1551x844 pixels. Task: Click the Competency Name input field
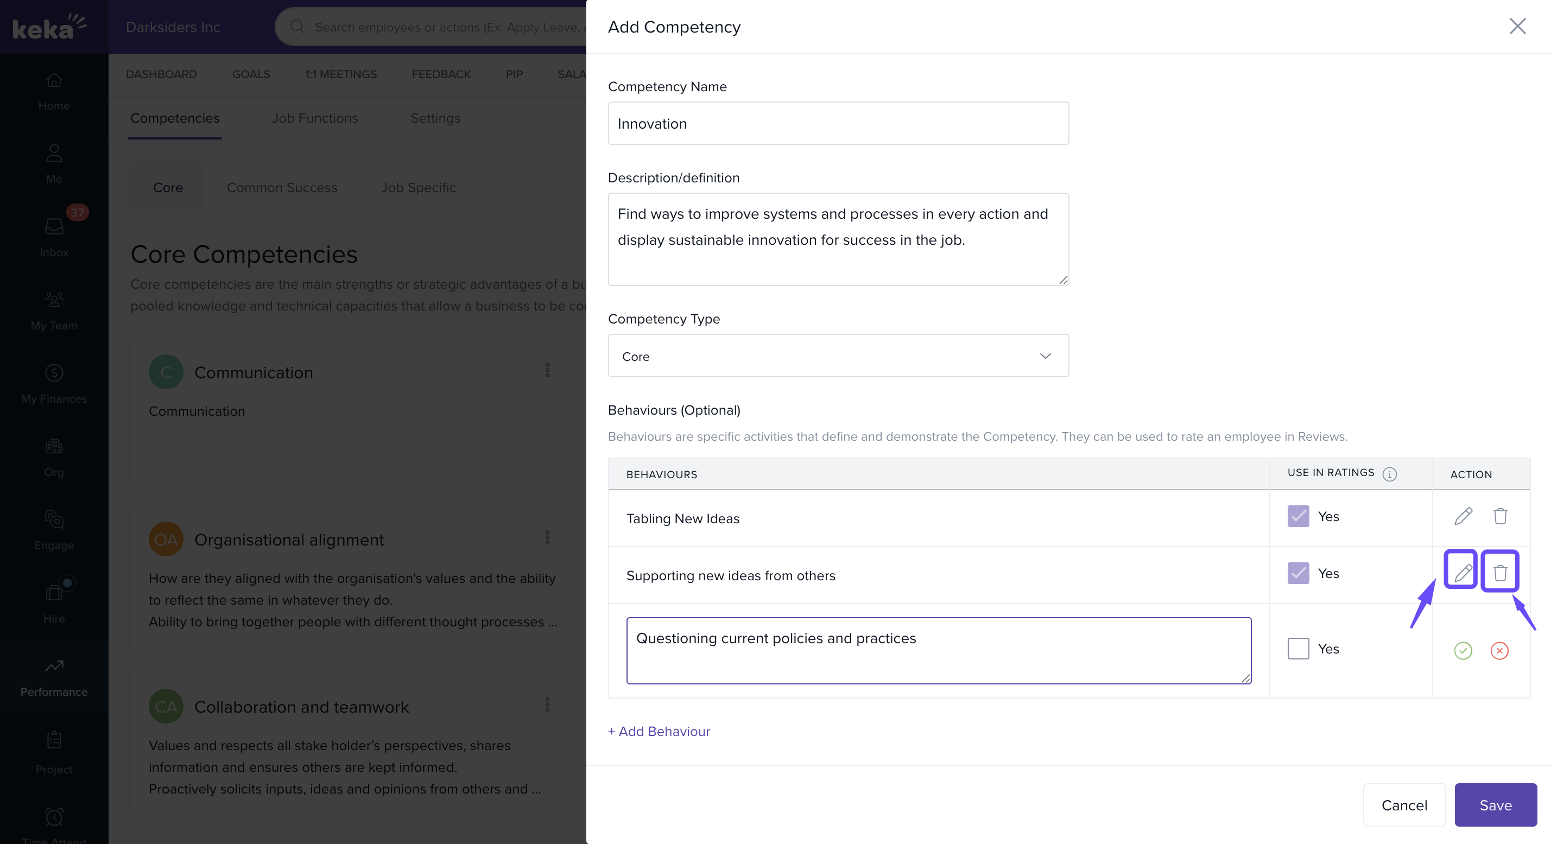838,123
